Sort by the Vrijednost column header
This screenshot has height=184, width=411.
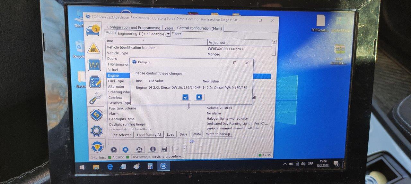240,42
